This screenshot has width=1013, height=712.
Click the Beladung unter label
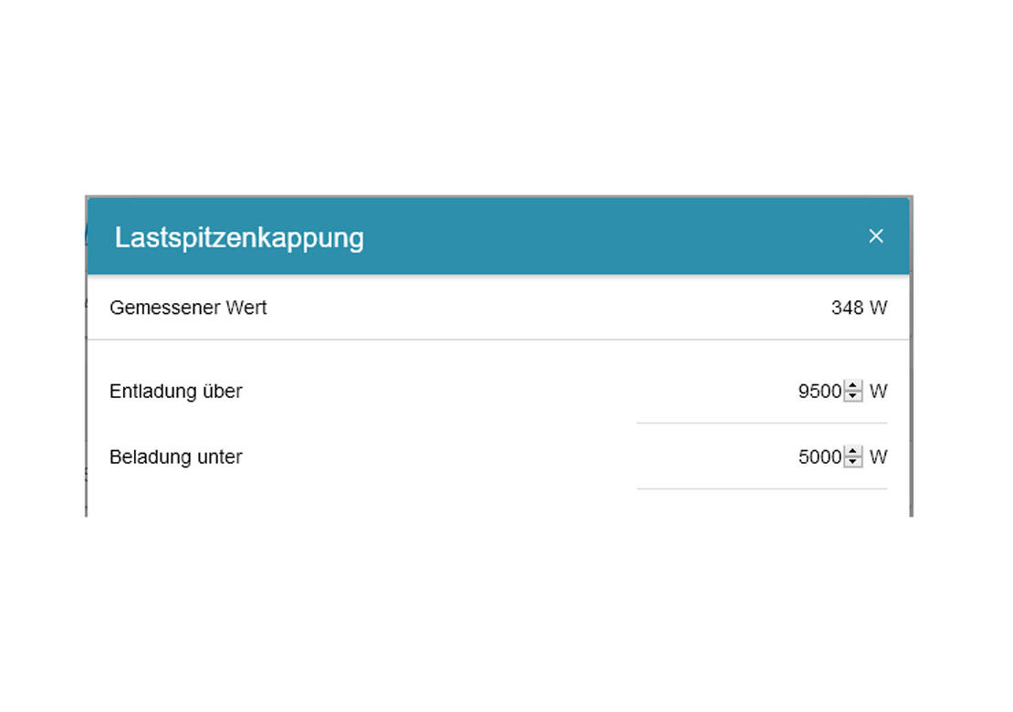pos(176,457)
